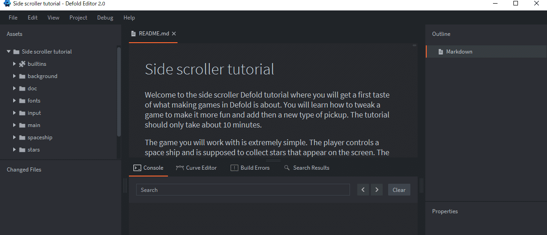547x235 pixels.
Task: Select the fonts folder name
Action: pos(34,101)
